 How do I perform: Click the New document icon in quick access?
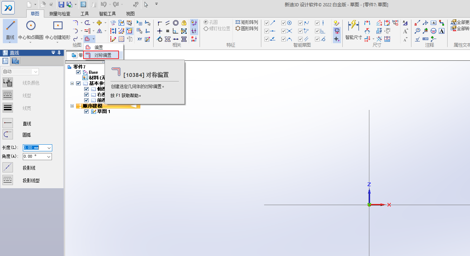(x=29, y=4)
